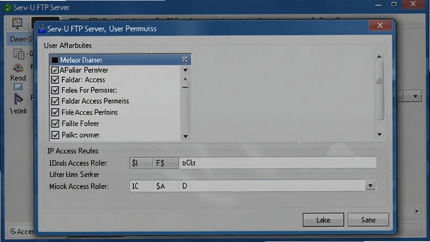Toggle the Palke oramer checkbox
Viewport: 430px width, 242px height.
[55, 135]
